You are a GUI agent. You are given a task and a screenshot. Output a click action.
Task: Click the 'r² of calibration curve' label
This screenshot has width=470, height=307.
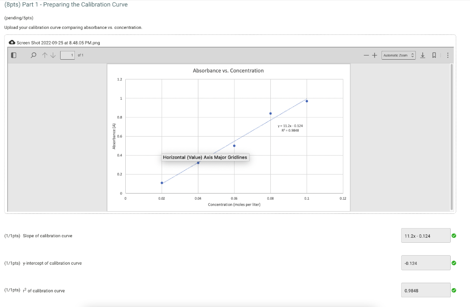tap(44, 290)
